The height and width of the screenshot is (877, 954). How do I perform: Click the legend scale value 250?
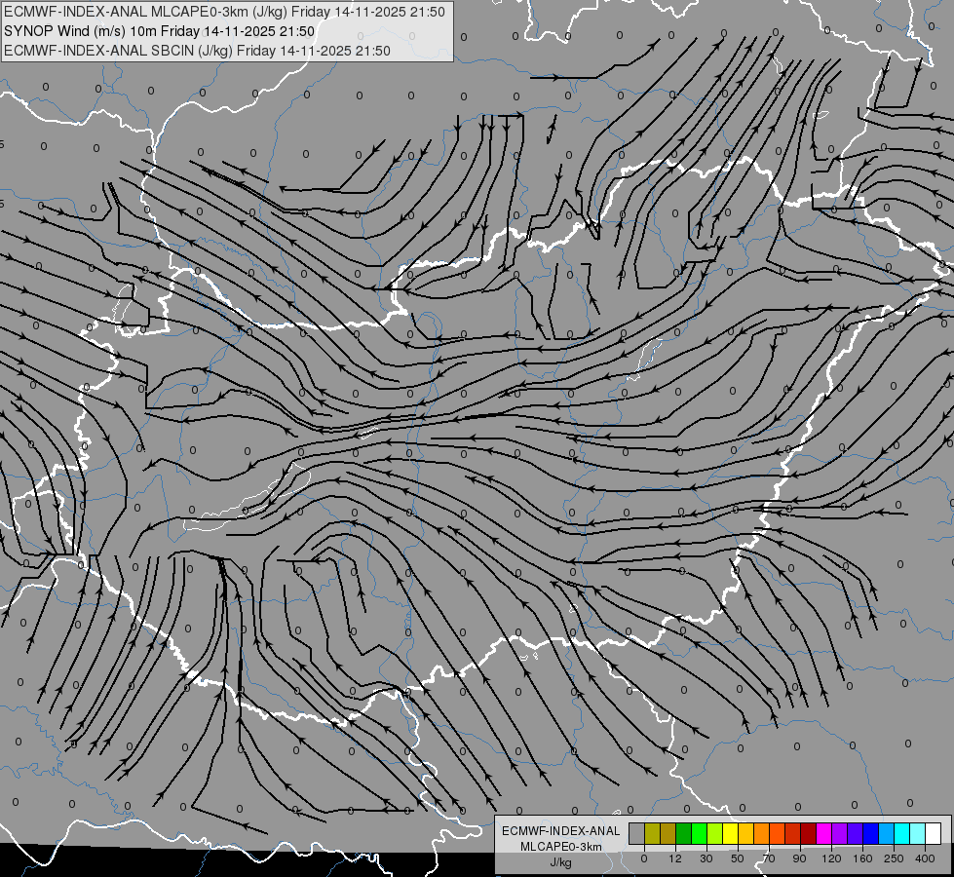[894, 858]
